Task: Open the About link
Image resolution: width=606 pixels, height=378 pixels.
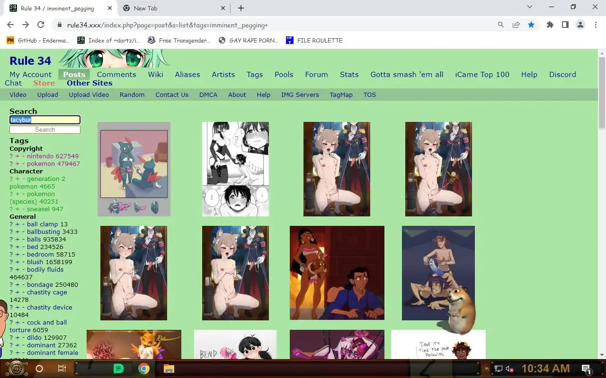Action: (237, 94)
